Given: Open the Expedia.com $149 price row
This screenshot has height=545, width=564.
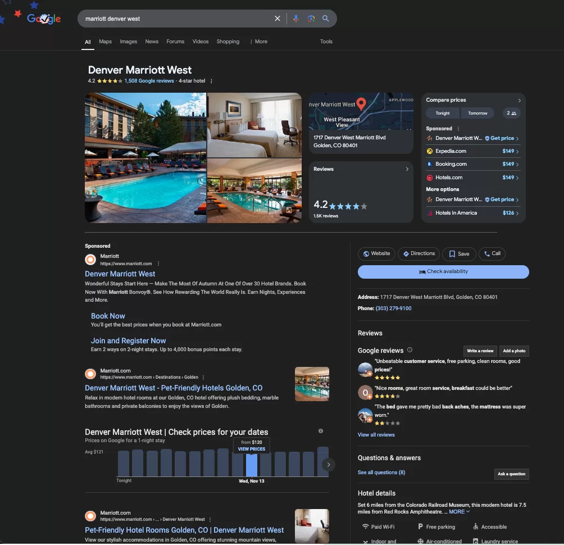Looking at the screenshot, I should tap(472, 151).
